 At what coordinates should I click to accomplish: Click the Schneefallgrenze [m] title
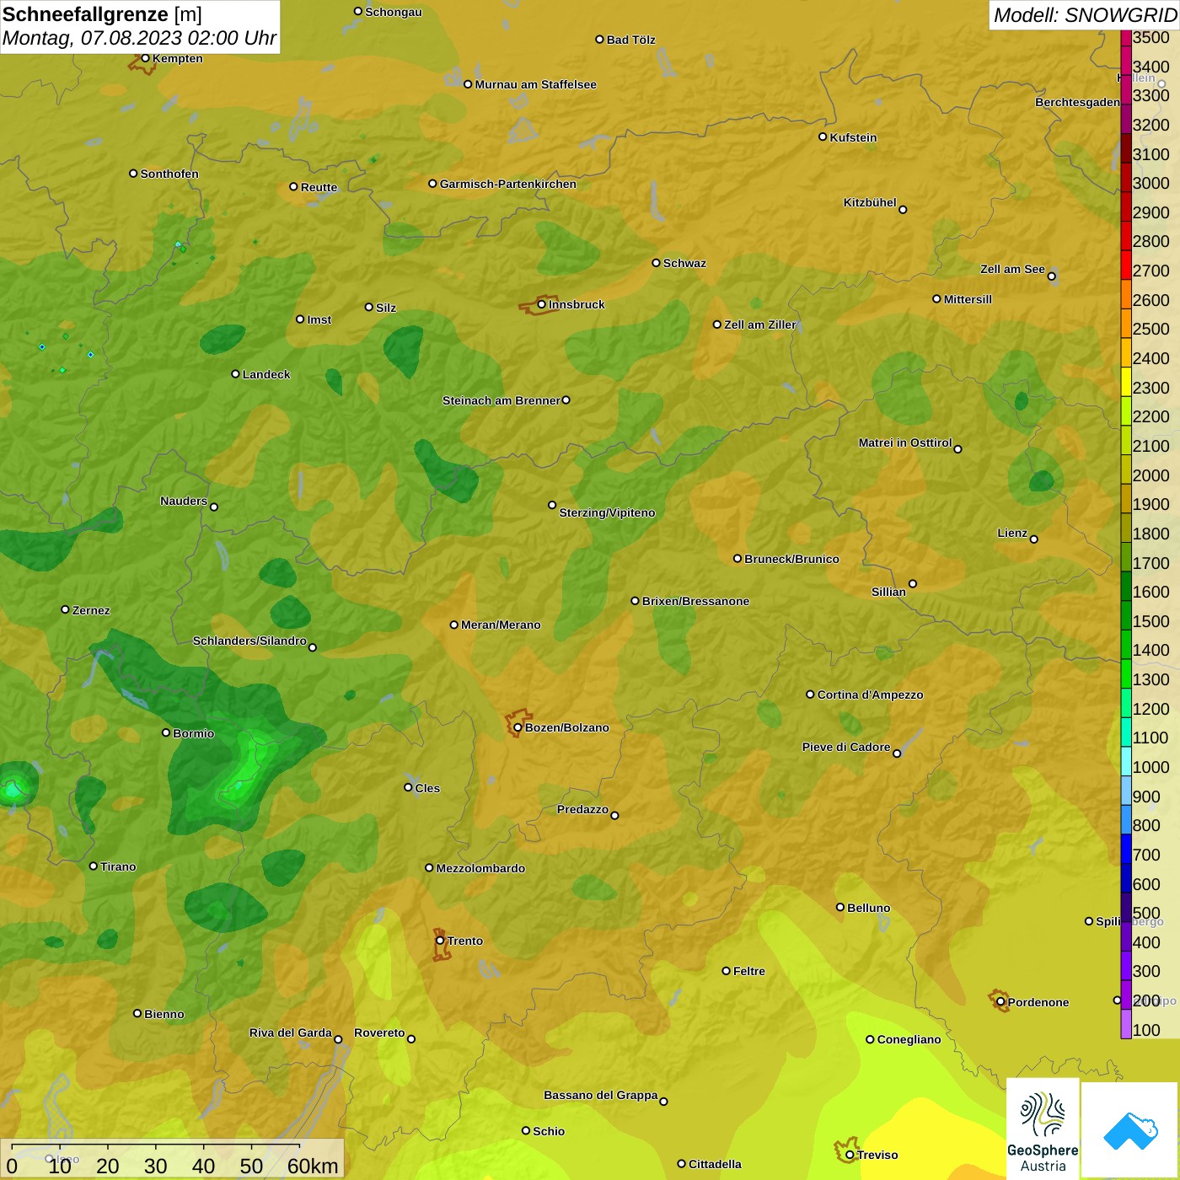coord(102,14)
